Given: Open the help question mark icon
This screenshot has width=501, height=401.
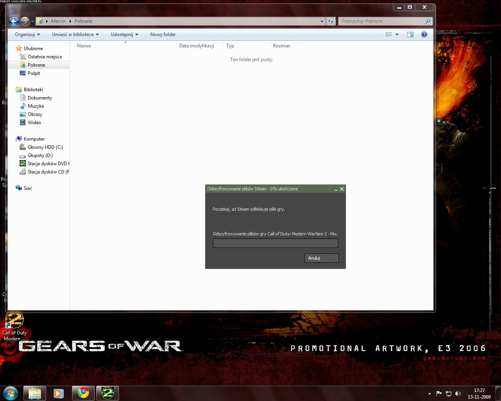Looking at the screenshot, I should (424, 34).
